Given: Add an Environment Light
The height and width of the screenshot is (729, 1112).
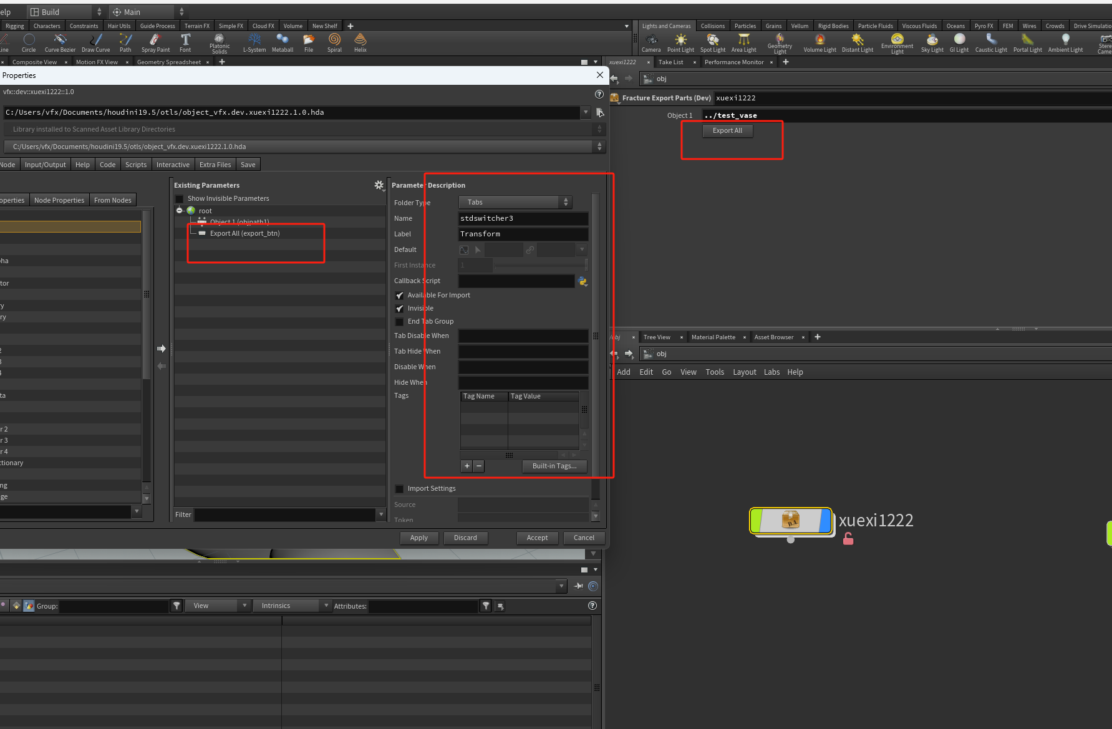Looking at the screenshot, I should pos(897,42).
